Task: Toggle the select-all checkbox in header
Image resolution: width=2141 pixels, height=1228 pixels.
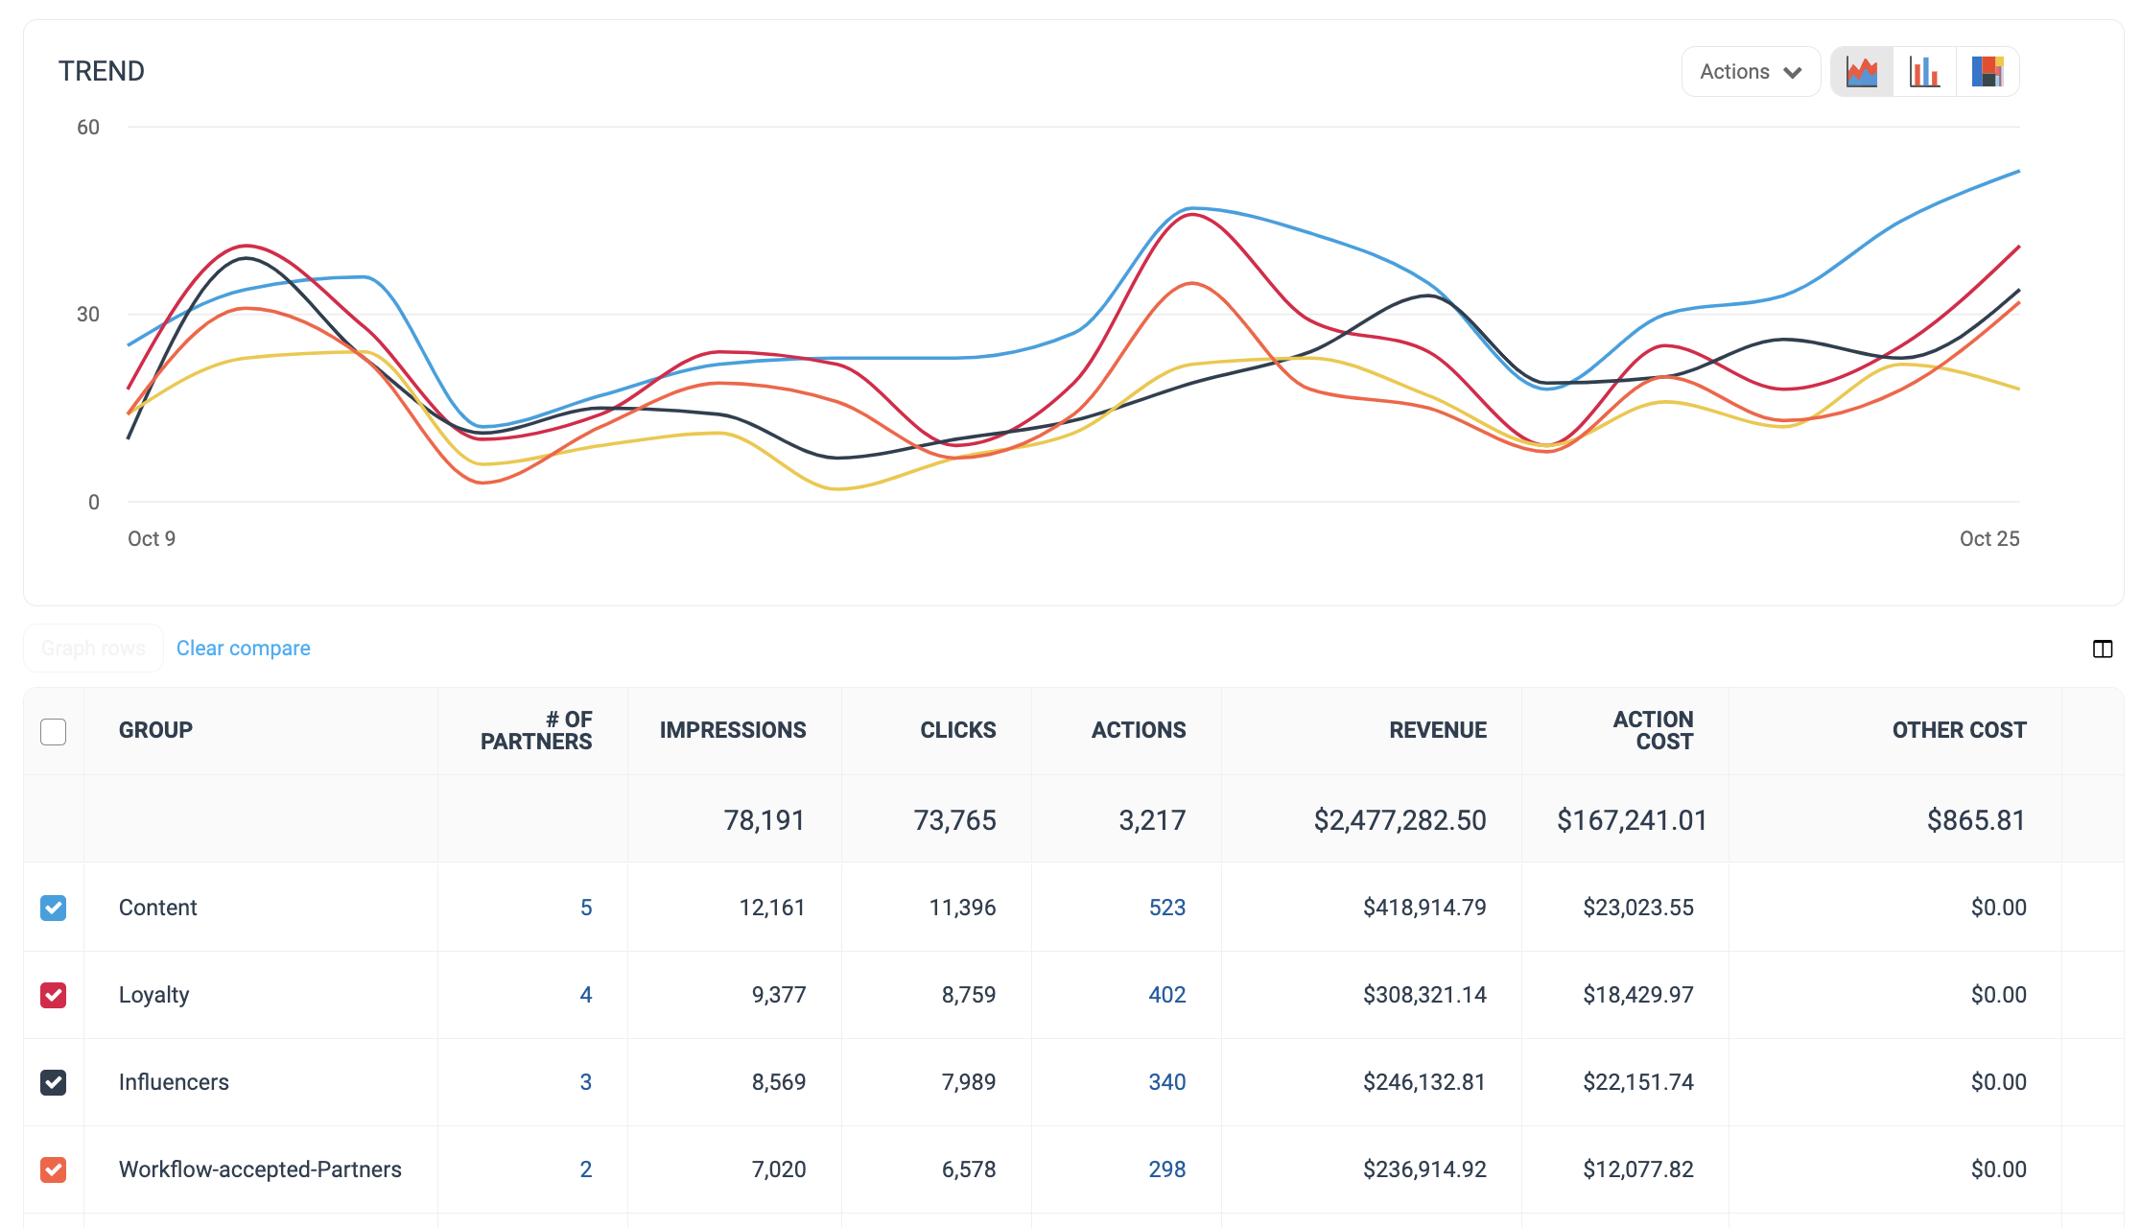Action: coord(54,732)
